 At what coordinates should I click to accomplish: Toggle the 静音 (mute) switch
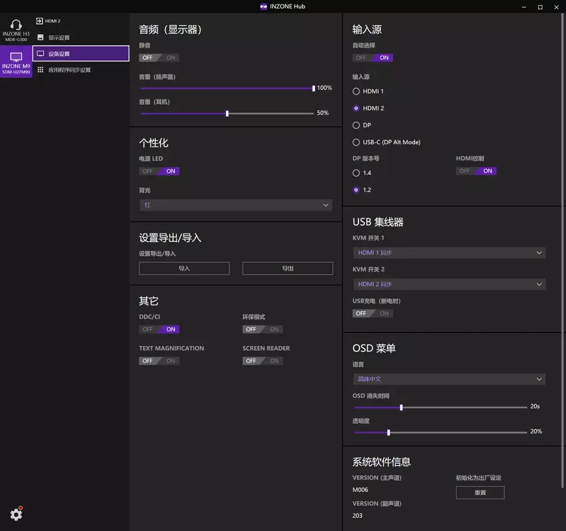pyautogui.click(x=159, y=58)
